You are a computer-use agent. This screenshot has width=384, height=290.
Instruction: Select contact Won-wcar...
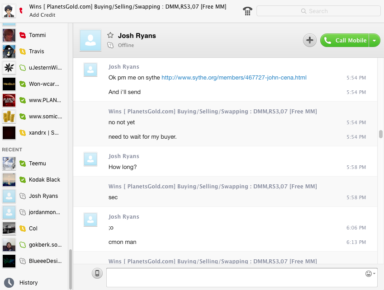tap(34, 84)
